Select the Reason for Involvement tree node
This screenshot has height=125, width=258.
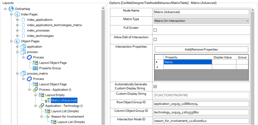[67, 116]
